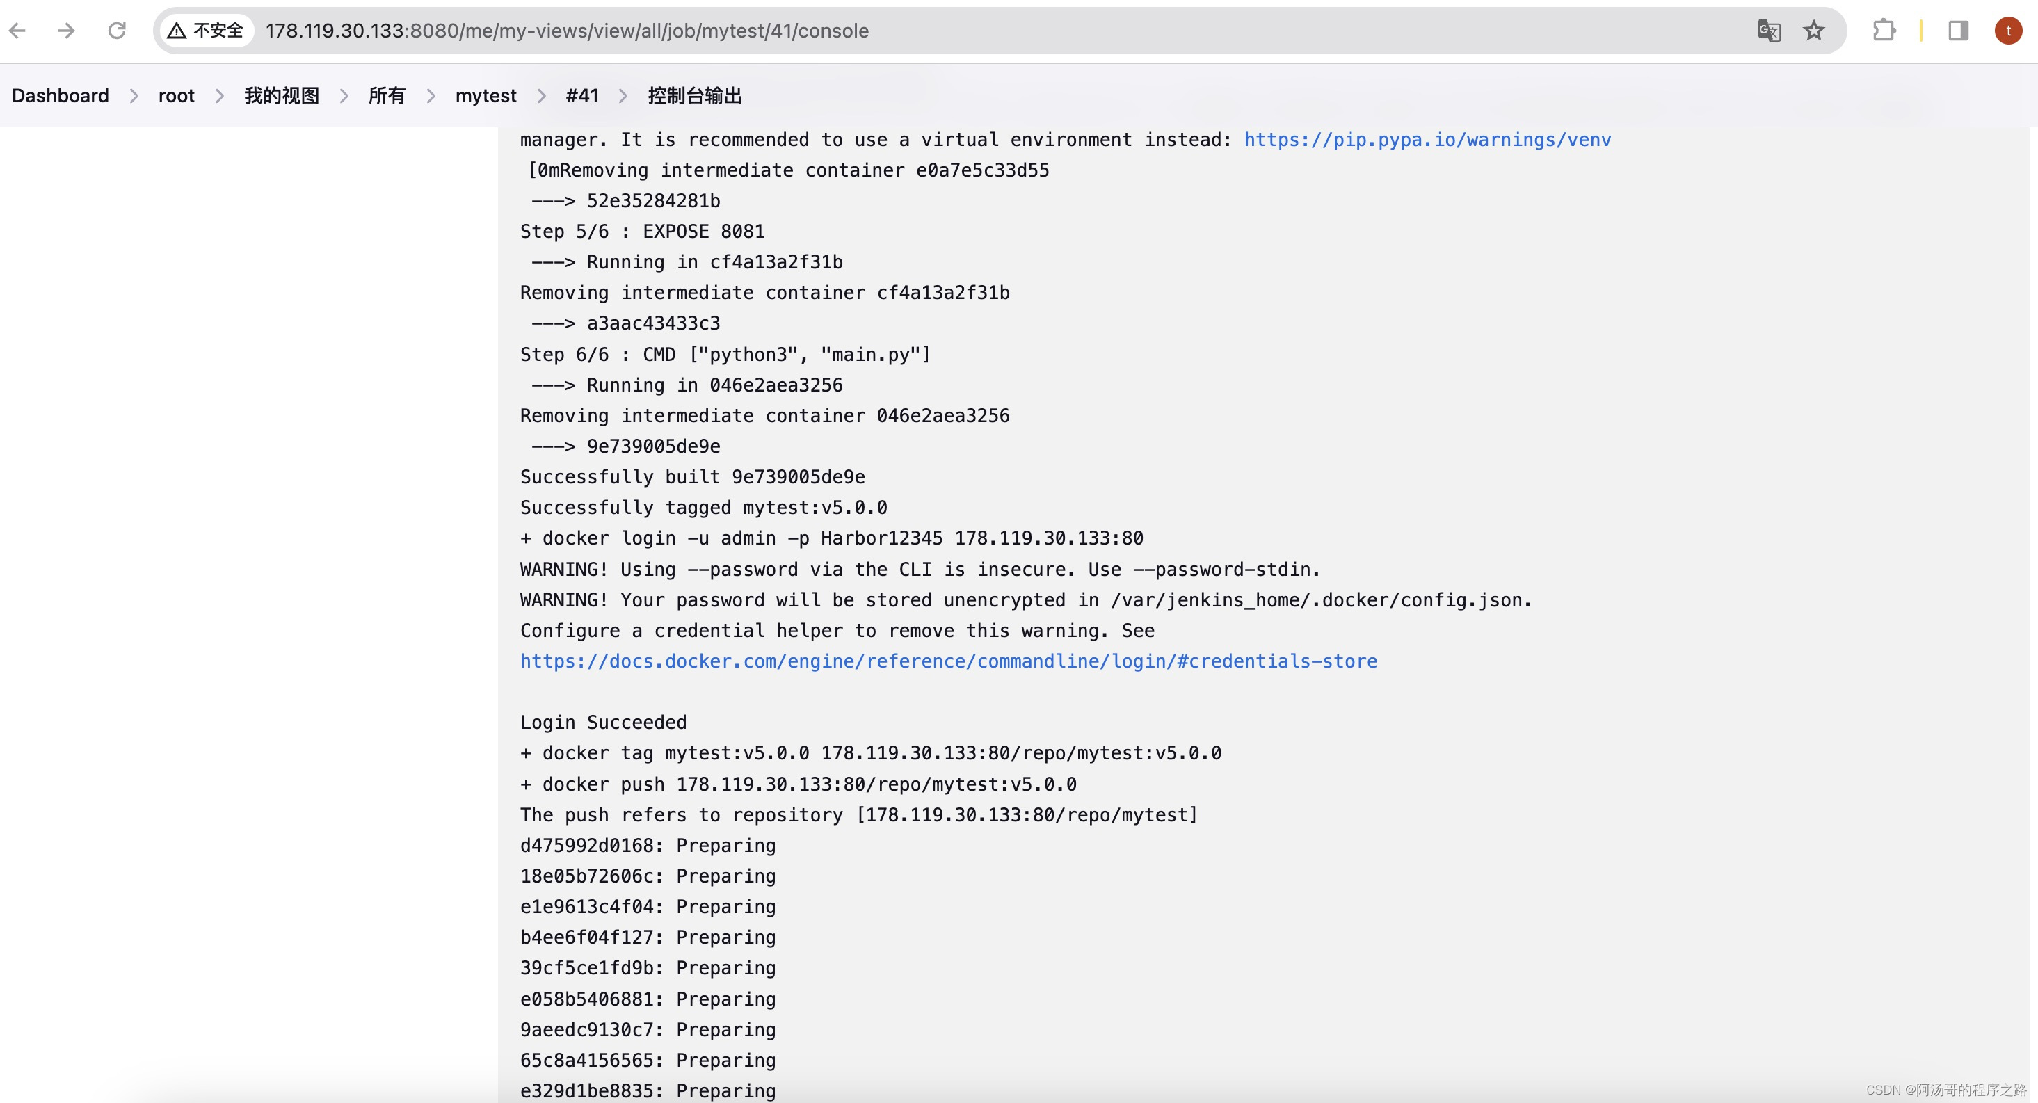Expand the chevron after Dashboard
Screen dimensions: 2038x1103
pyautogui.click(x=134, y=96)
